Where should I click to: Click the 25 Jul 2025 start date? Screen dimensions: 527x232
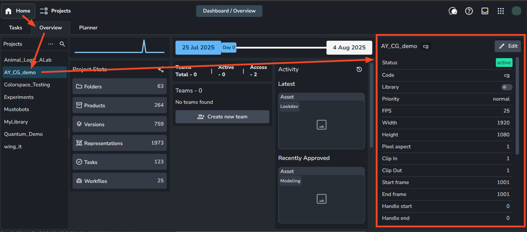(x=198, y=47)
